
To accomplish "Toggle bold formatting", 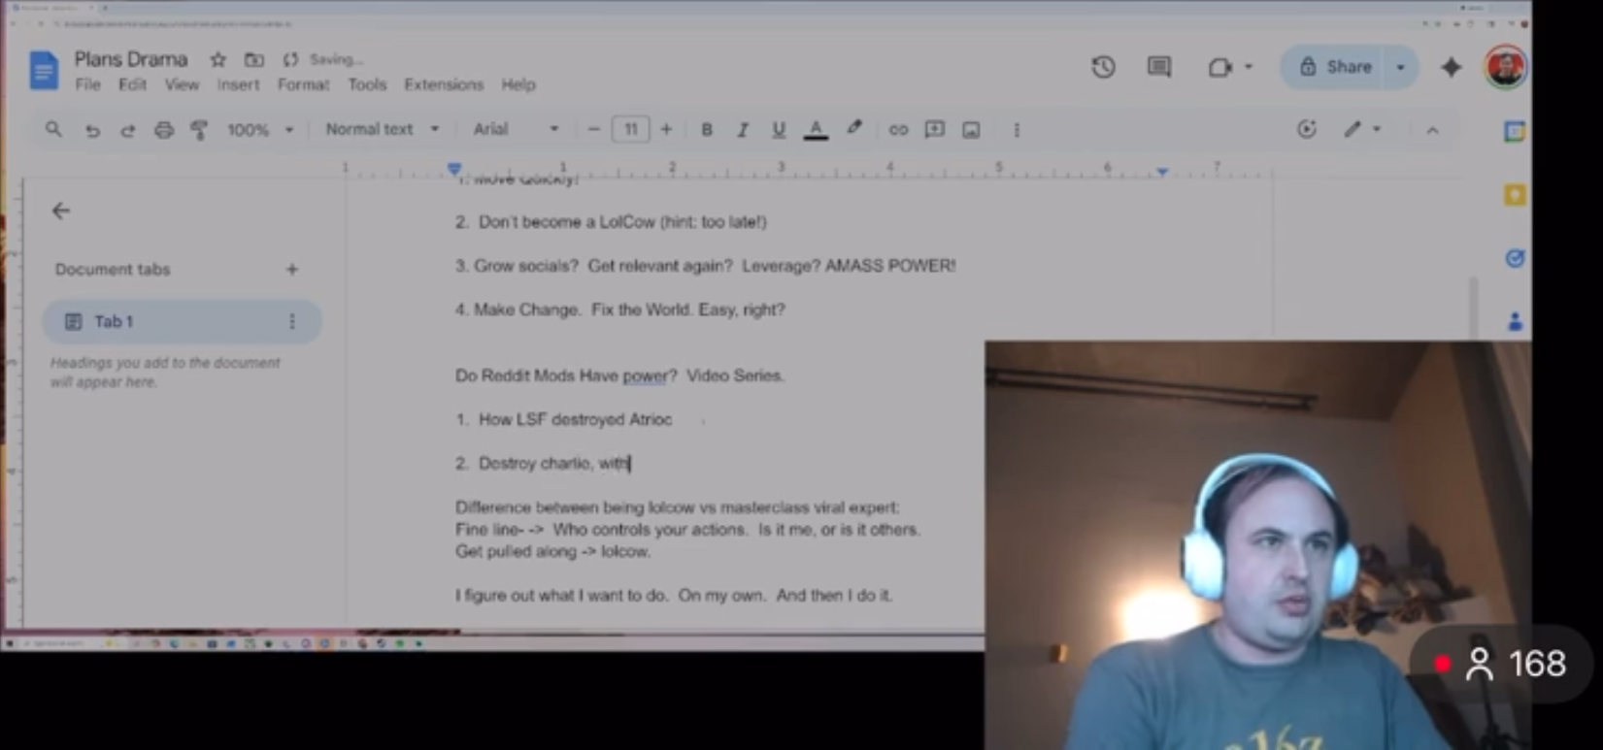I will coord(707,130).
